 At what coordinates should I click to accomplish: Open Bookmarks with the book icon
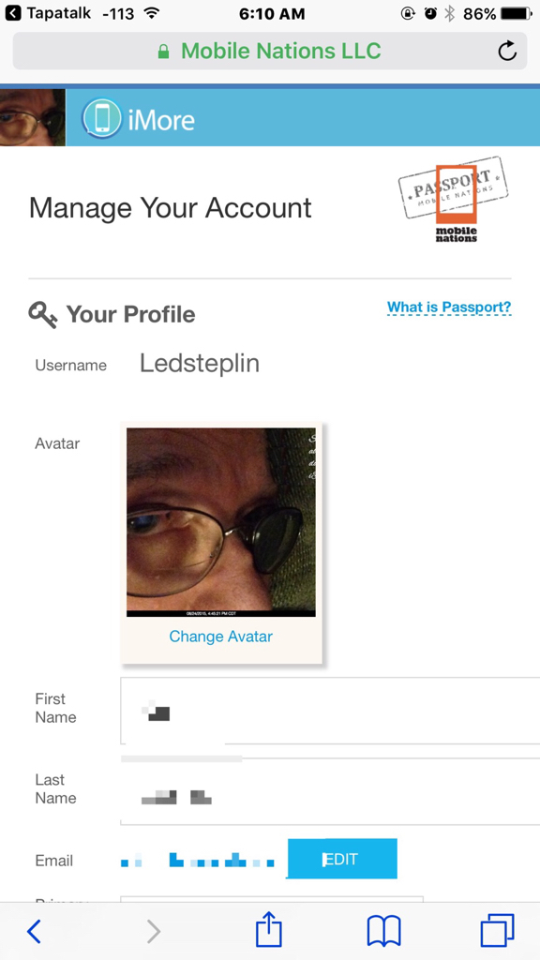tap(383, 931)
